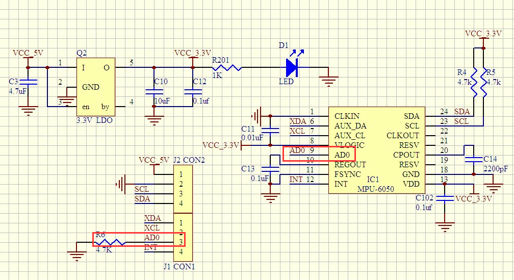Click the J1 CON1 label text
Viewport: 514px width, 280px height.
(179, 267)
